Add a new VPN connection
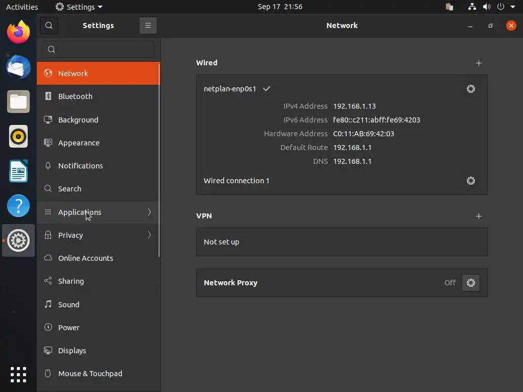Viewport: 523px width, 392px height. (x=479, y=216)
